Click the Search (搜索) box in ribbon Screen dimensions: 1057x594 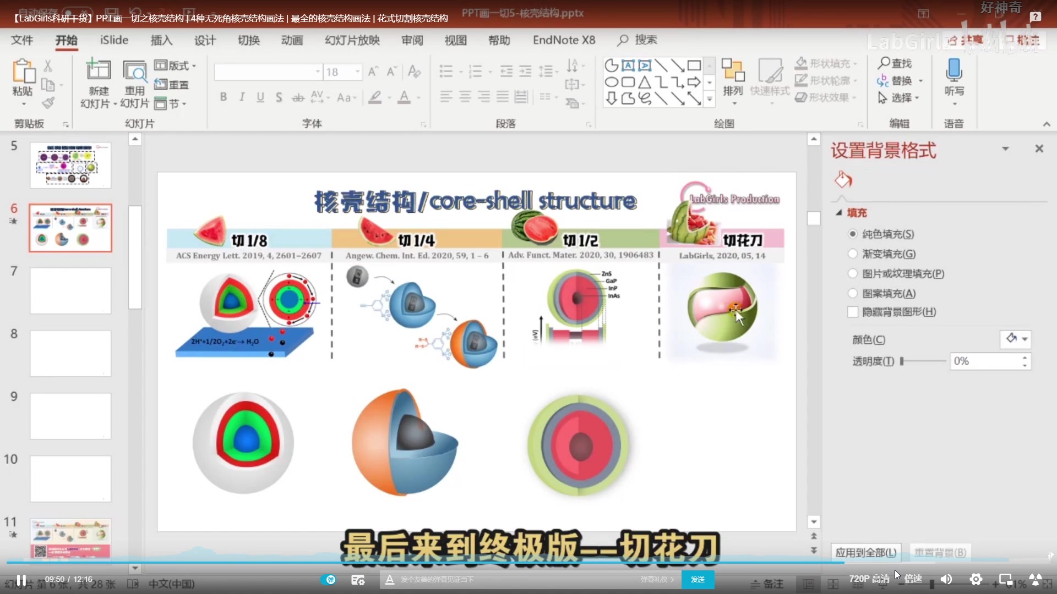(x=638, y=40)
